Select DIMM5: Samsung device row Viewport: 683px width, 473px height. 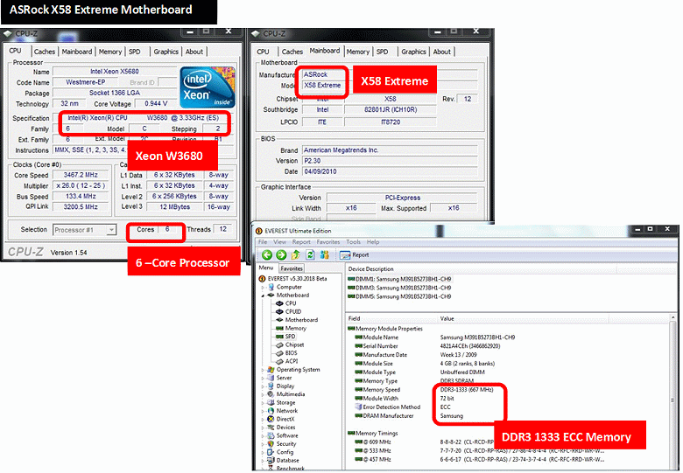coord(399,296)
